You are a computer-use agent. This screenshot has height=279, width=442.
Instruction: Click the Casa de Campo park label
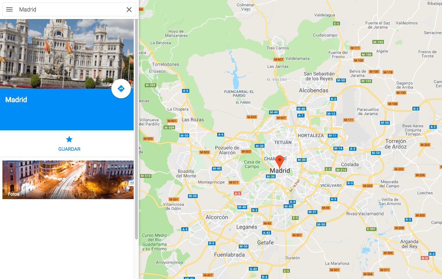pyautogui.click(x=252, y=164)
